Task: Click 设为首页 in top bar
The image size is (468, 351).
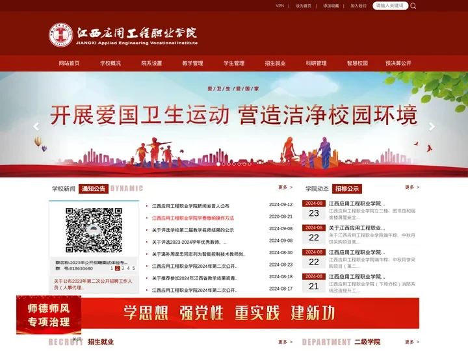Action: click(304, 6)
